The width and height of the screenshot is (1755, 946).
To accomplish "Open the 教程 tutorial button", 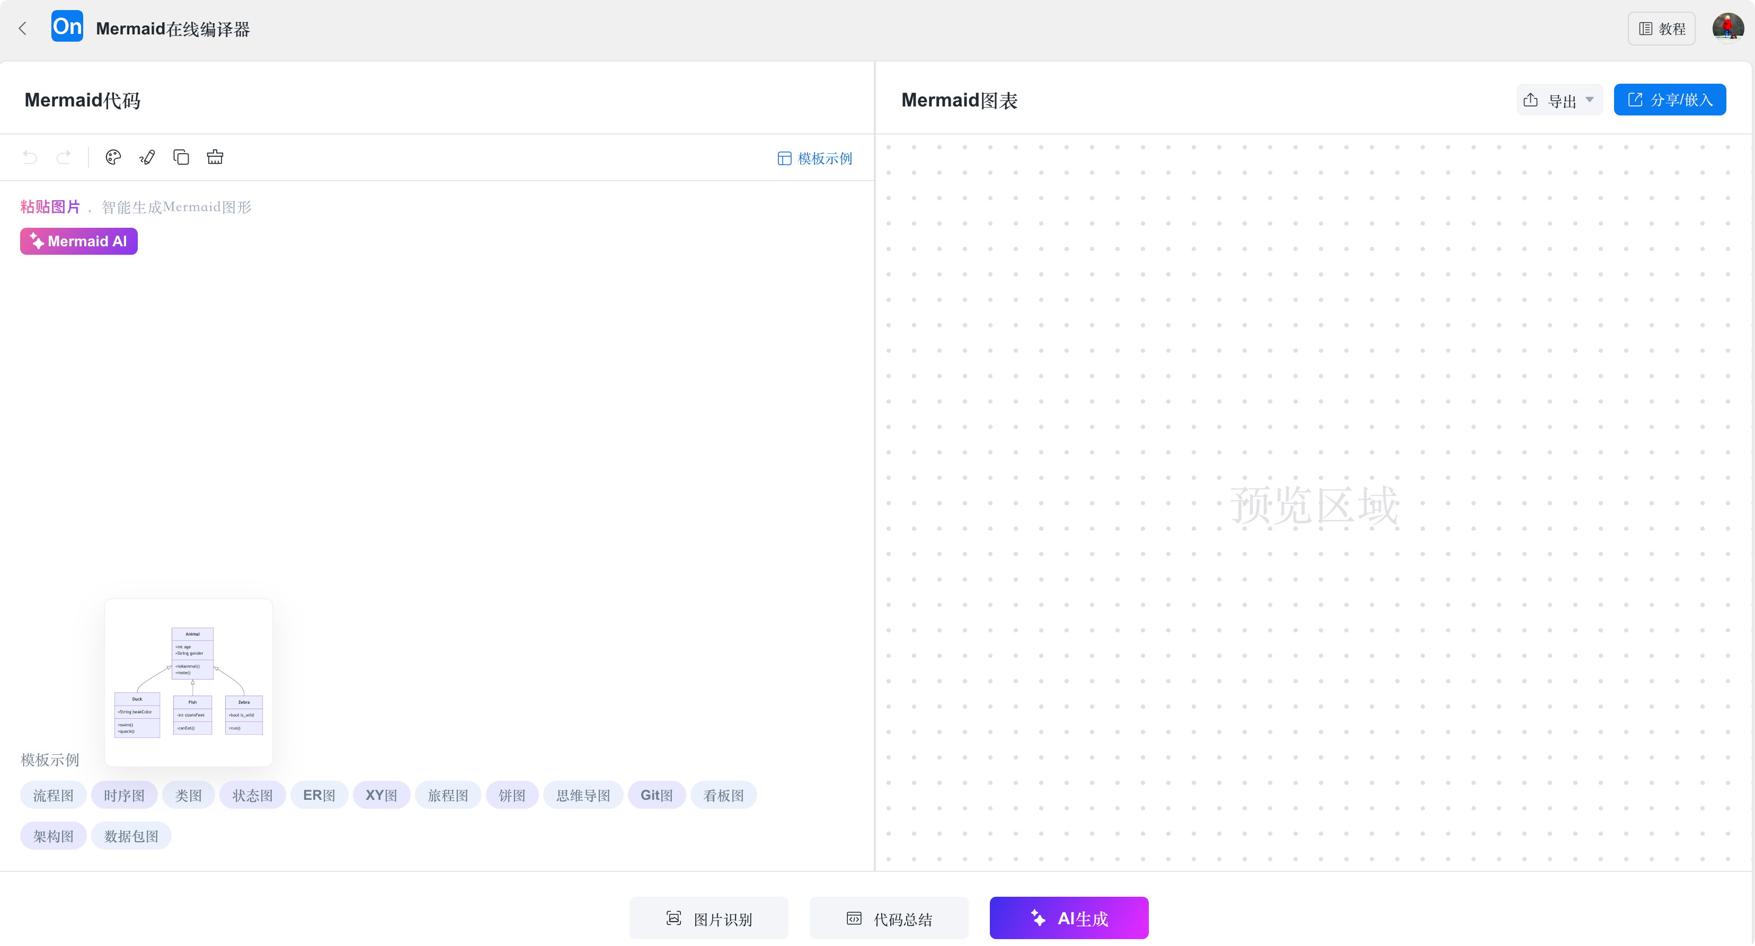I will 1661,29.
